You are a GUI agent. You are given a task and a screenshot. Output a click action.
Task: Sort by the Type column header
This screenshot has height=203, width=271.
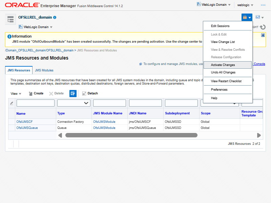(x=61, y=113)
